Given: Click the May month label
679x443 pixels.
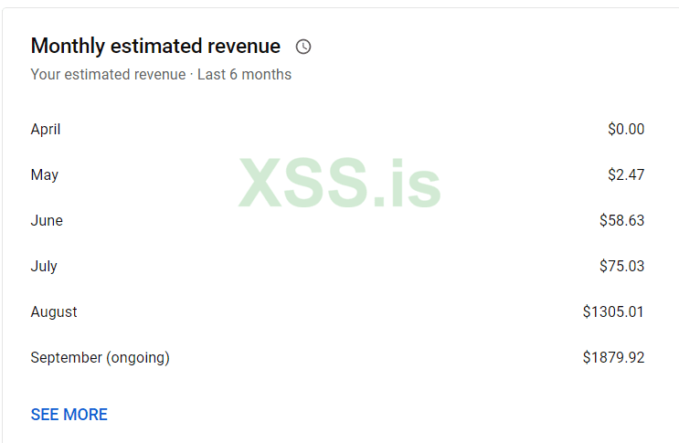Looking at the screenshot, I should (44, 175).
